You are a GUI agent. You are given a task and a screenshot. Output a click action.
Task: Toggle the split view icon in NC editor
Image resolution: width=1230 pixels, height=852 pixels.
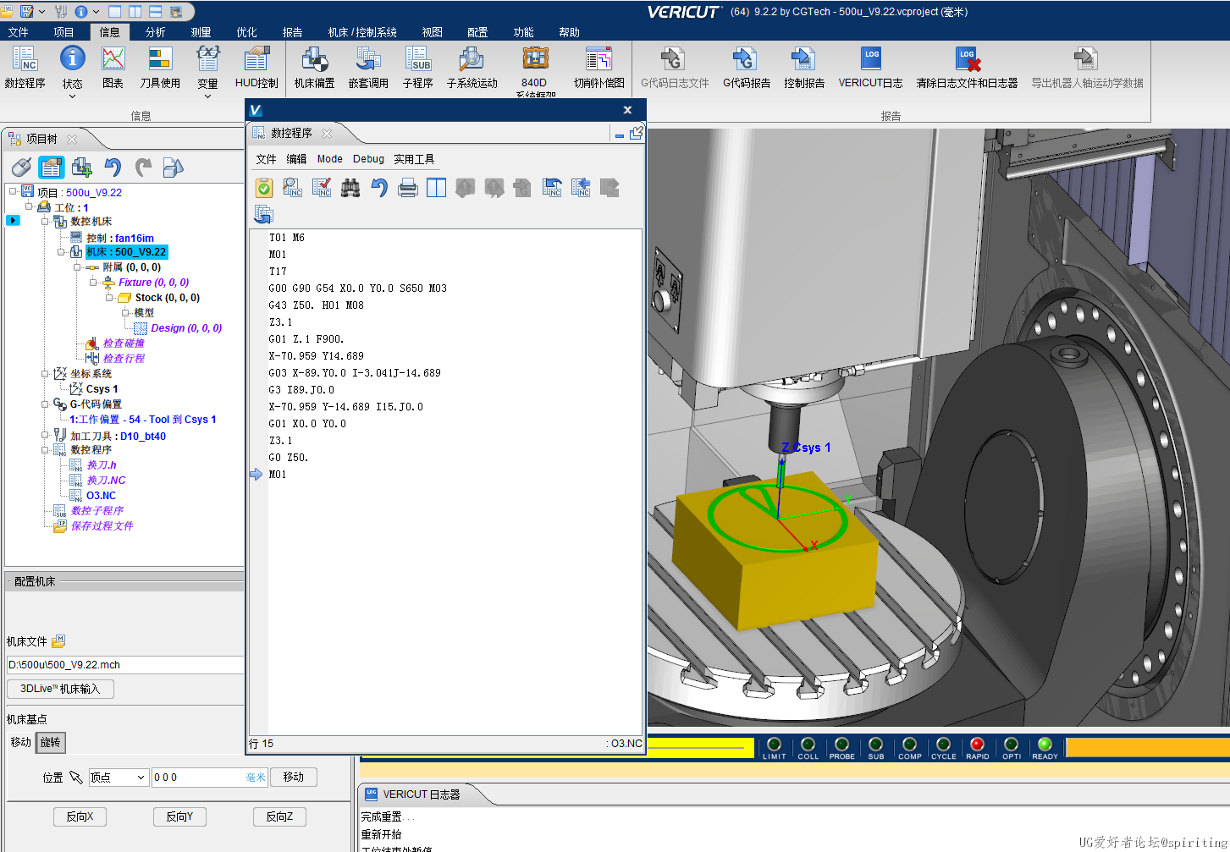point(437,188)
